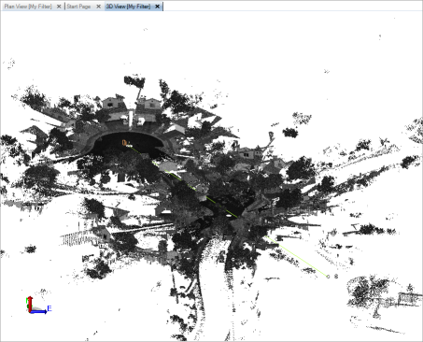Close the 3D View [My Filter] tab
Viewport: 423px width, 342px height.
[x=158, y=7]
